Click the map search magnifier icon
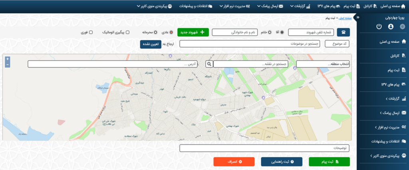This screenshot has height=170, width=409. point(209,64)
